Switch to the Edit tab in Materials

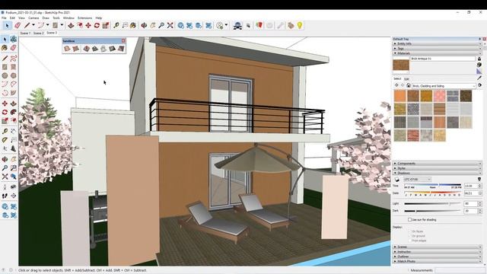click(x=406, y=79)
